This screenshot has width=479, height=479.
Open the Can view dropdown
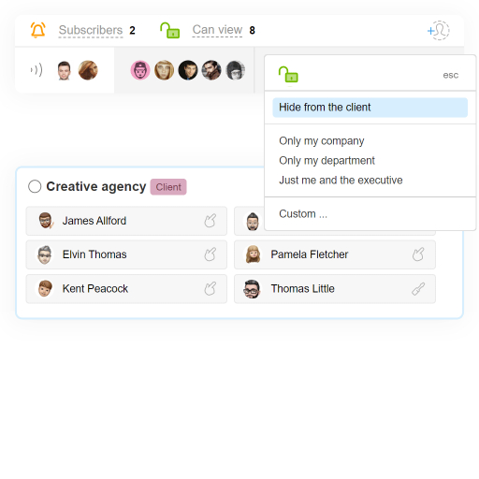[x=217, y=30]
